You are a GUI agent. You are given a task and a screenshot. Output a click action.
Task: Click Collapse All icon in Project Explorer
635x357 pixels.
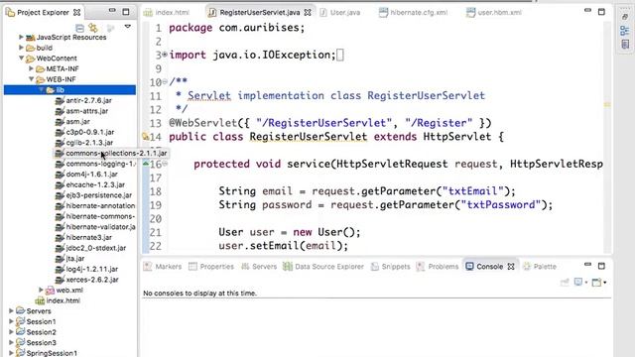click(x=79, y=28)
